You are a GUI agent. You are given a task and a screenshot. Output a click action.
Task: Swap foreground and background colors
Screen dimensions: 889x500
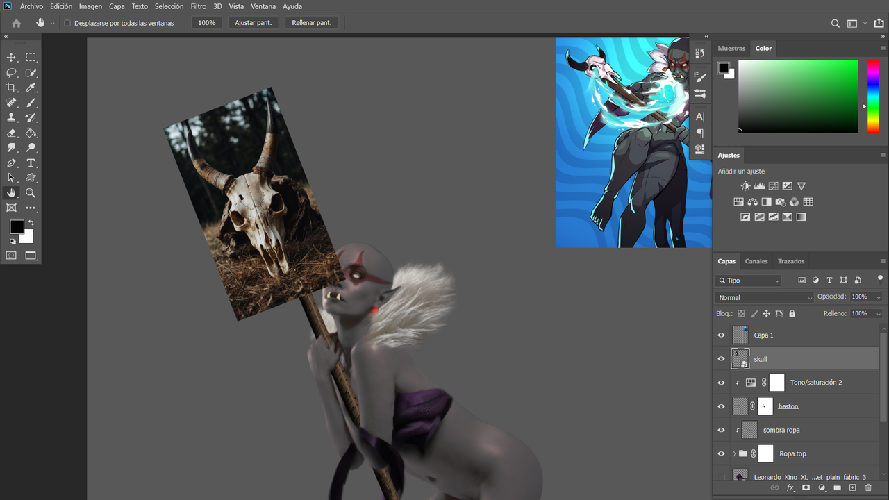(31, 223)
